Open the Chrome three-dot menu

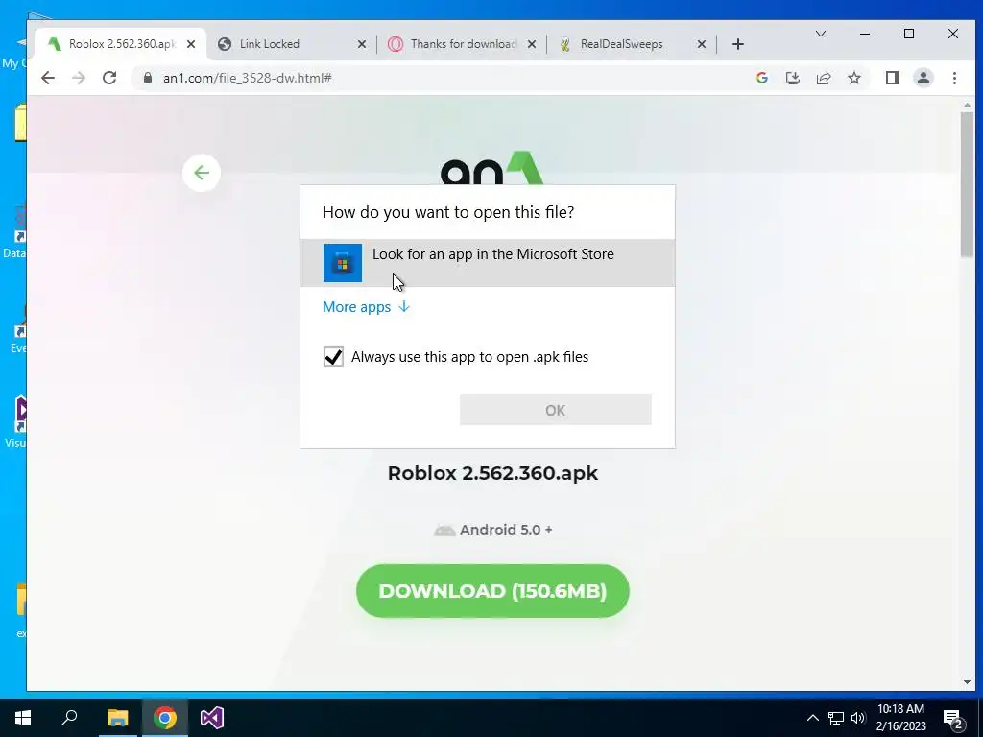(x=954, y=78)
